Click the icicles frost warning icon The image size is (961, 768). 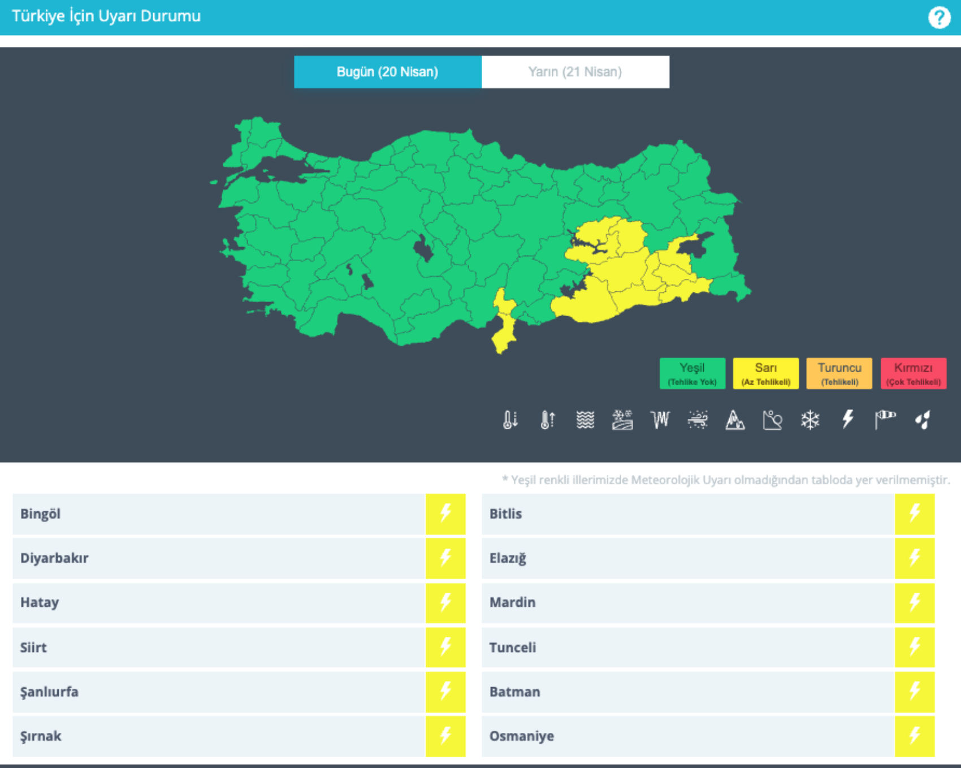coord(660,420)
